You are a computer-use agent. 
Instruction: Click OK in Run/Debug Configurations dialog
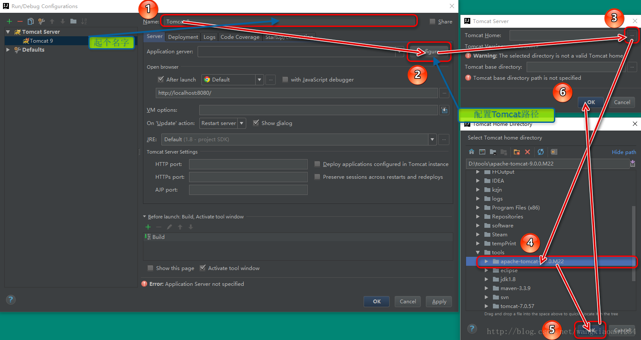376,301
